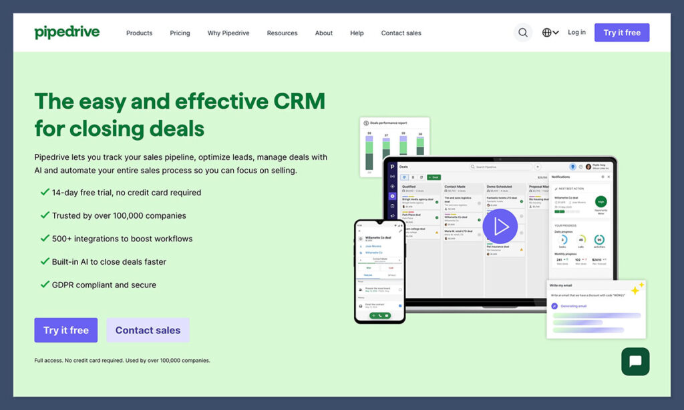
Task: Click the Pipedrive wordmark logo
Action: [x=67, y=31]
